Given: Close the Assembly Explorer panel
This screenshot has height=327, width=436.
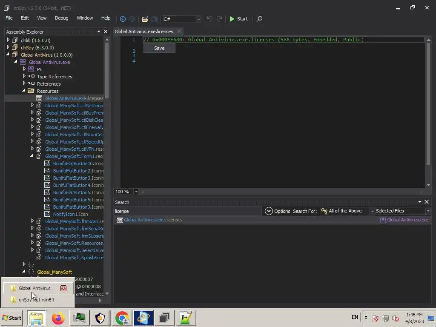Looking at the screenshot, I should [106, 32].
